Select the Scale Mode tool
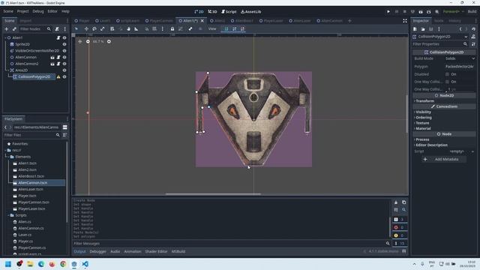Viewport: 480px width, 270px height. (x=103, y=28)
